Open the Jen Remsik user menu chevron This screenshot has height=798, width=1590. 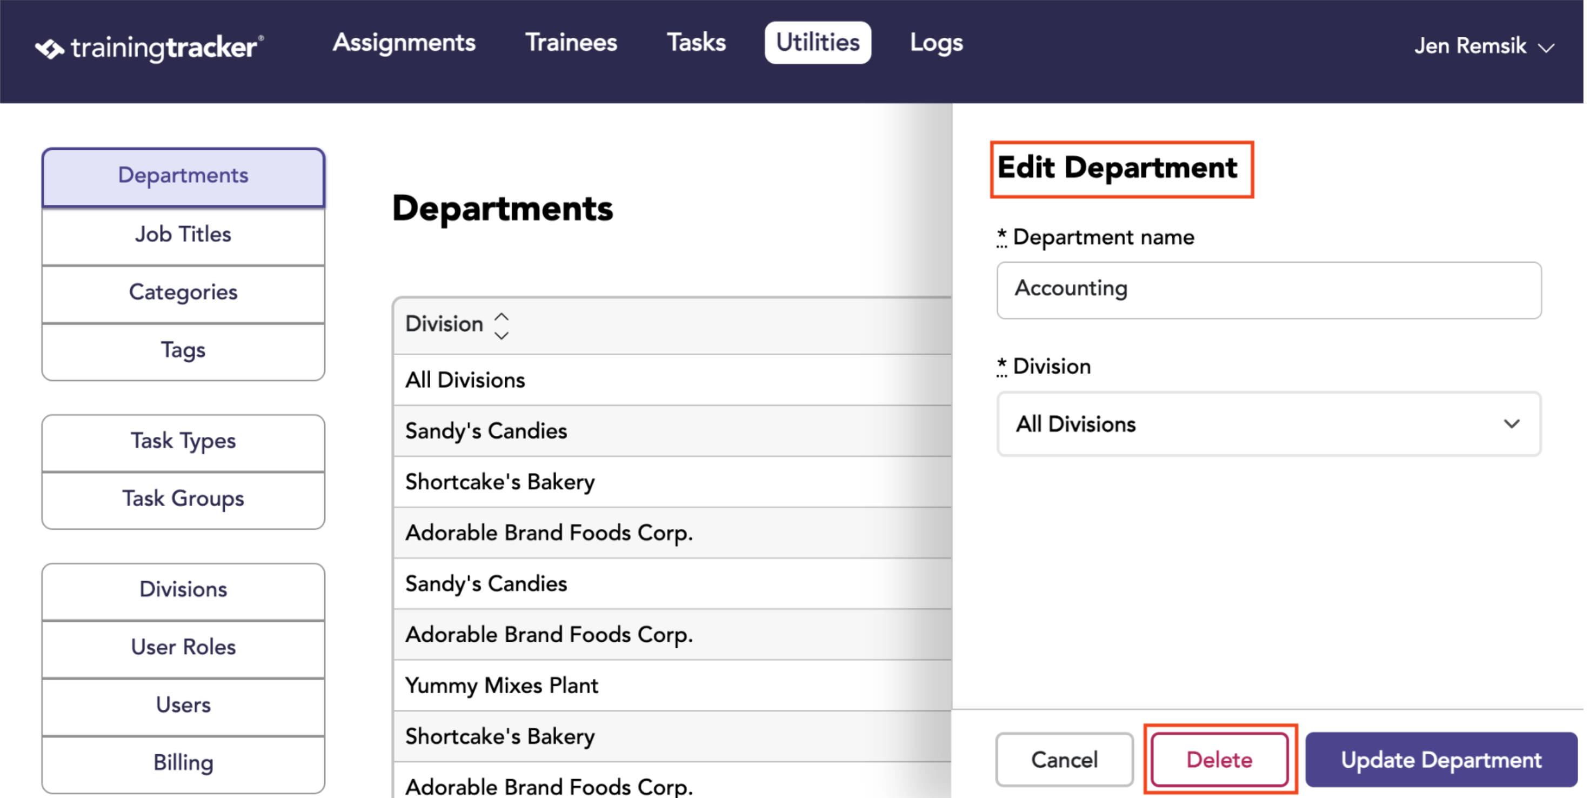[x=1546, y=48]
